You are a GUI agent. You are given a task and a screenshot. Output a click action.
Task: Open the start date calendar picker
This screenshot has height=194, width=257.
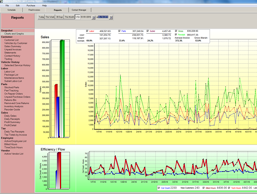click(x=94, y=17)
